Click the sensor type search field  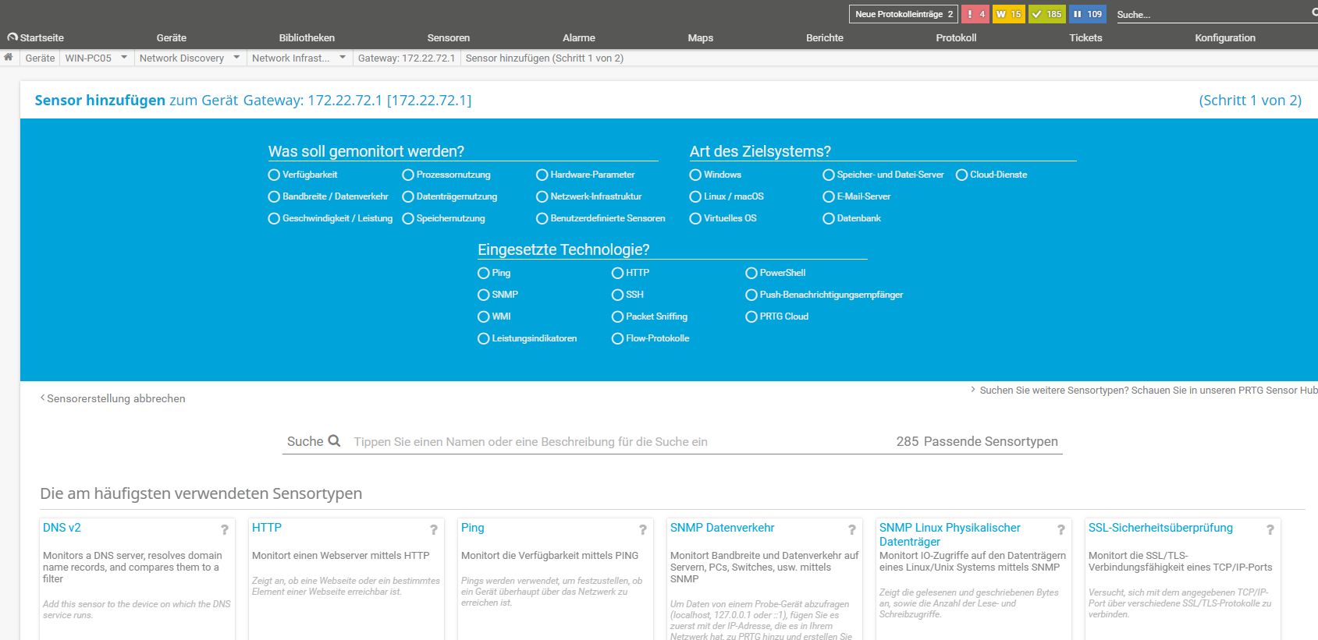click(x=616, y=442)
